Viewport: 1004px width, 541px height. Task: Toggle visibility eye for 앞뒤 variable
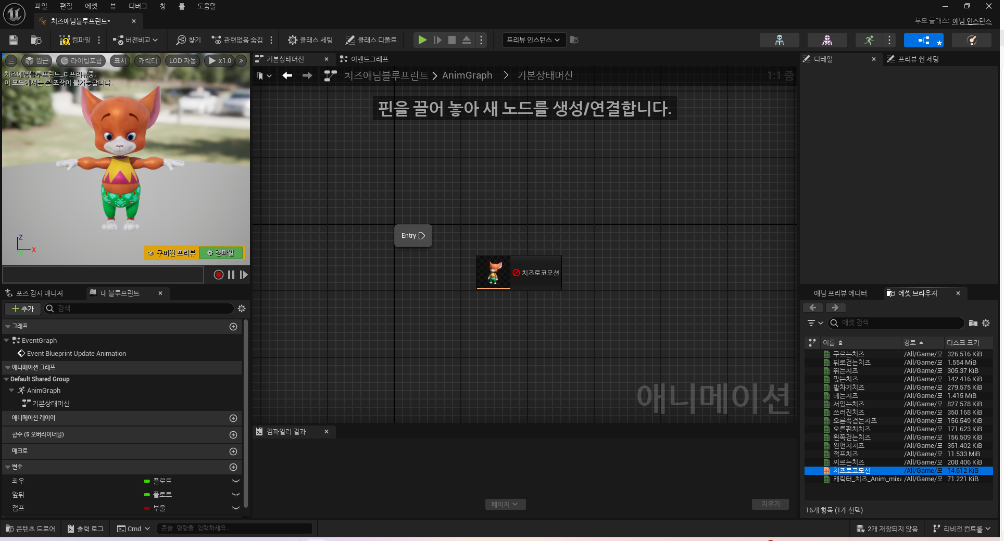pyautogui.click(x=236, y=495)
